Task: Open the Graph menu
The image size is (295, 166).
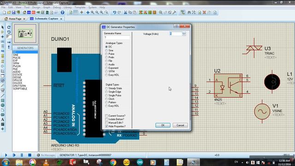Action: (47, 7)
